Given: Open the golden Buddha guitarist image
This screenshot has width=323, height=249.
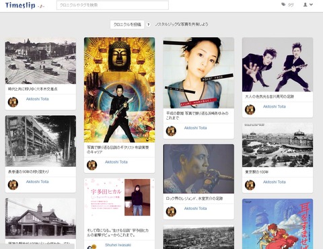Looking at the screenshot, I should (x=119, y=90).
